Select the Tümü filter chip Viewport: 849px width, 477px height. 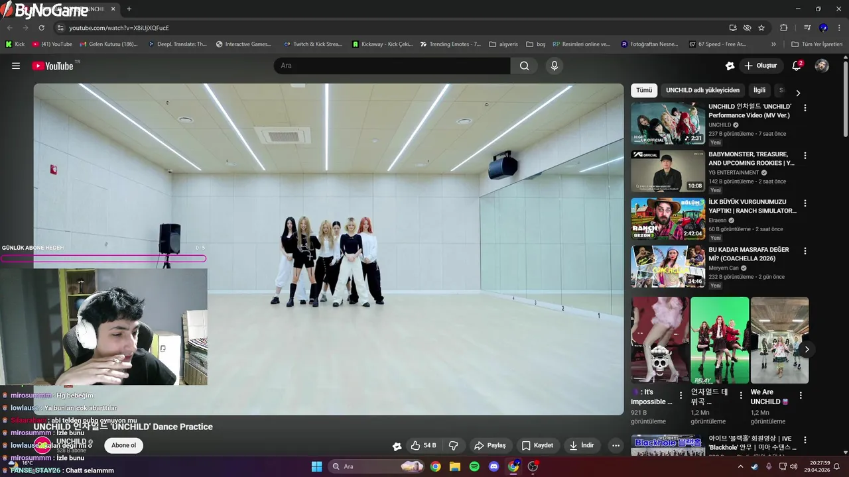(x=644, y=90)
